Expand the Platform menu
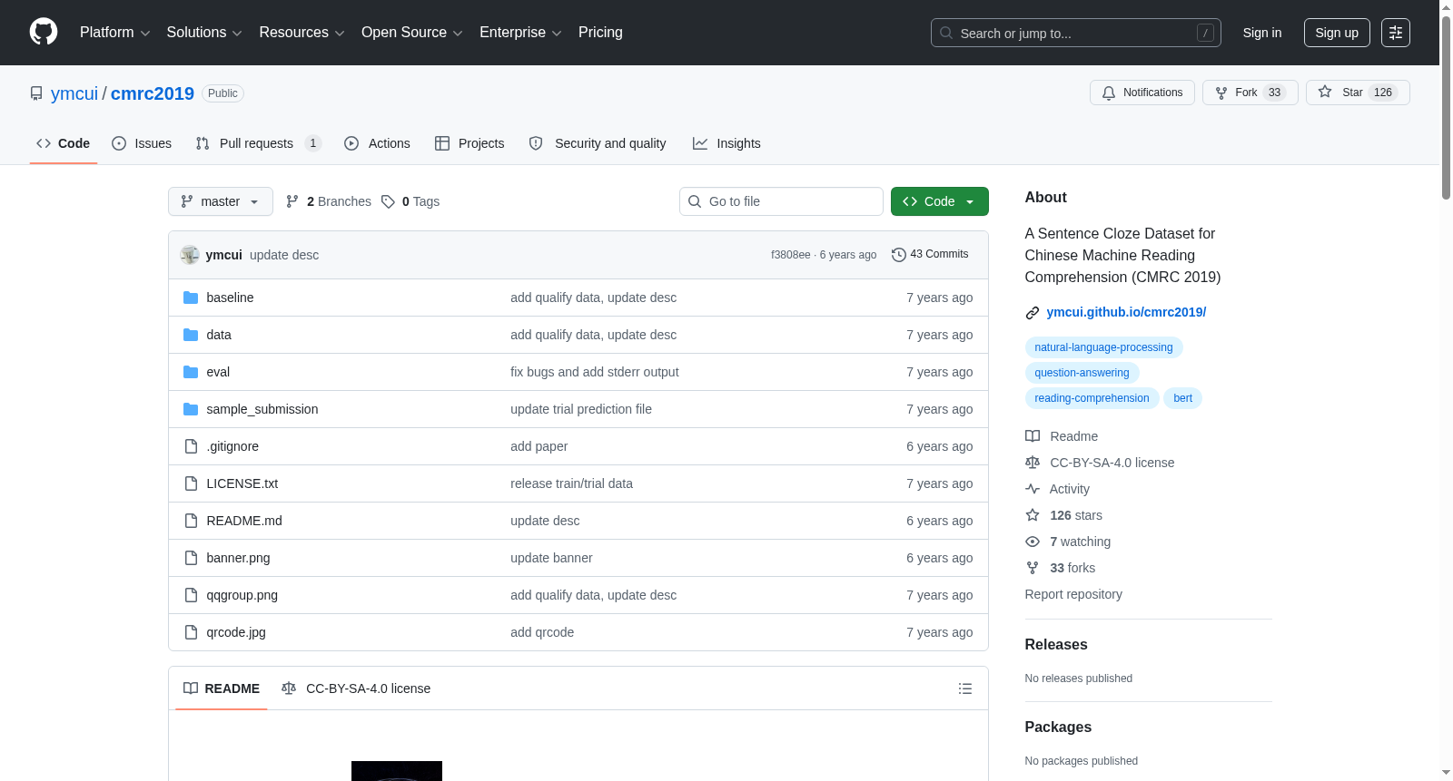 114,33
